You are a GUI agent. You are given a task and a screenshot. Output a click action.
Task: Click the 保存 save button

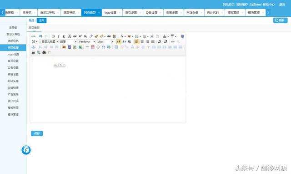(37, 133)
